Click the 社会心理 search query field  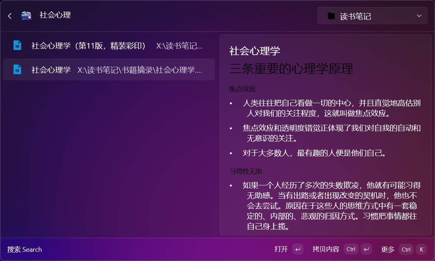[166, 15]
